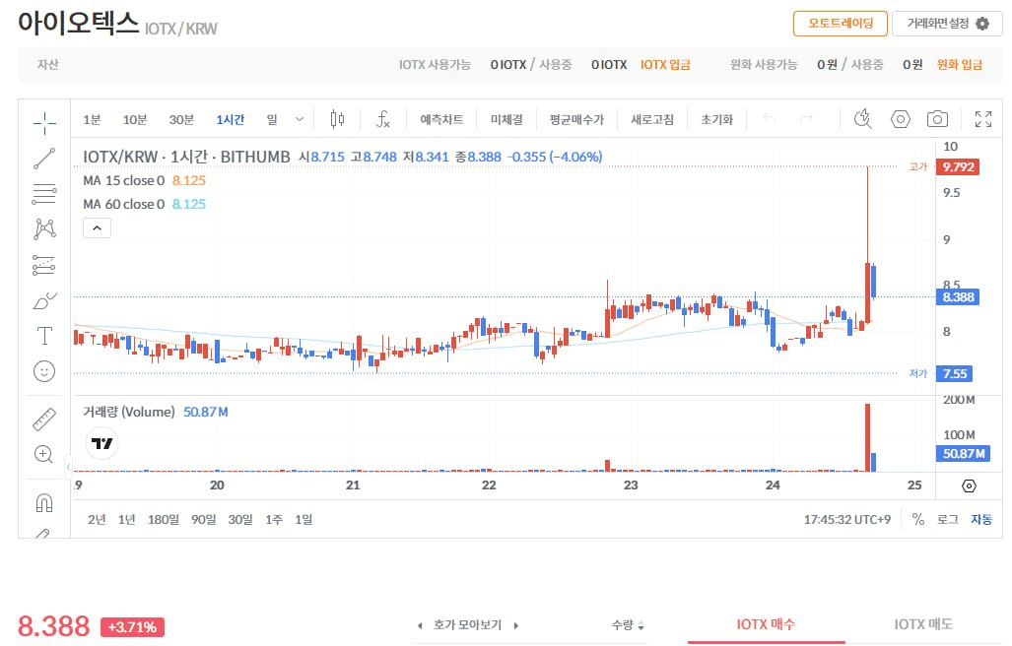Open the 수량 sort dropdown
This screenshot has width=1012, height=646.
click(x=628, y=625)
